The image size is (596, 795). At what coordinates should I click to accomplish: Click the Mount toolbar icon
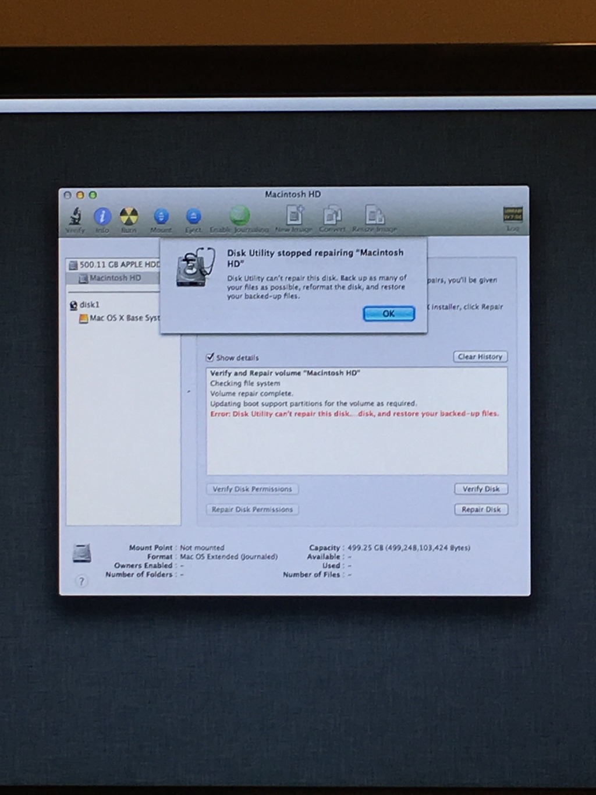(161, 216)
